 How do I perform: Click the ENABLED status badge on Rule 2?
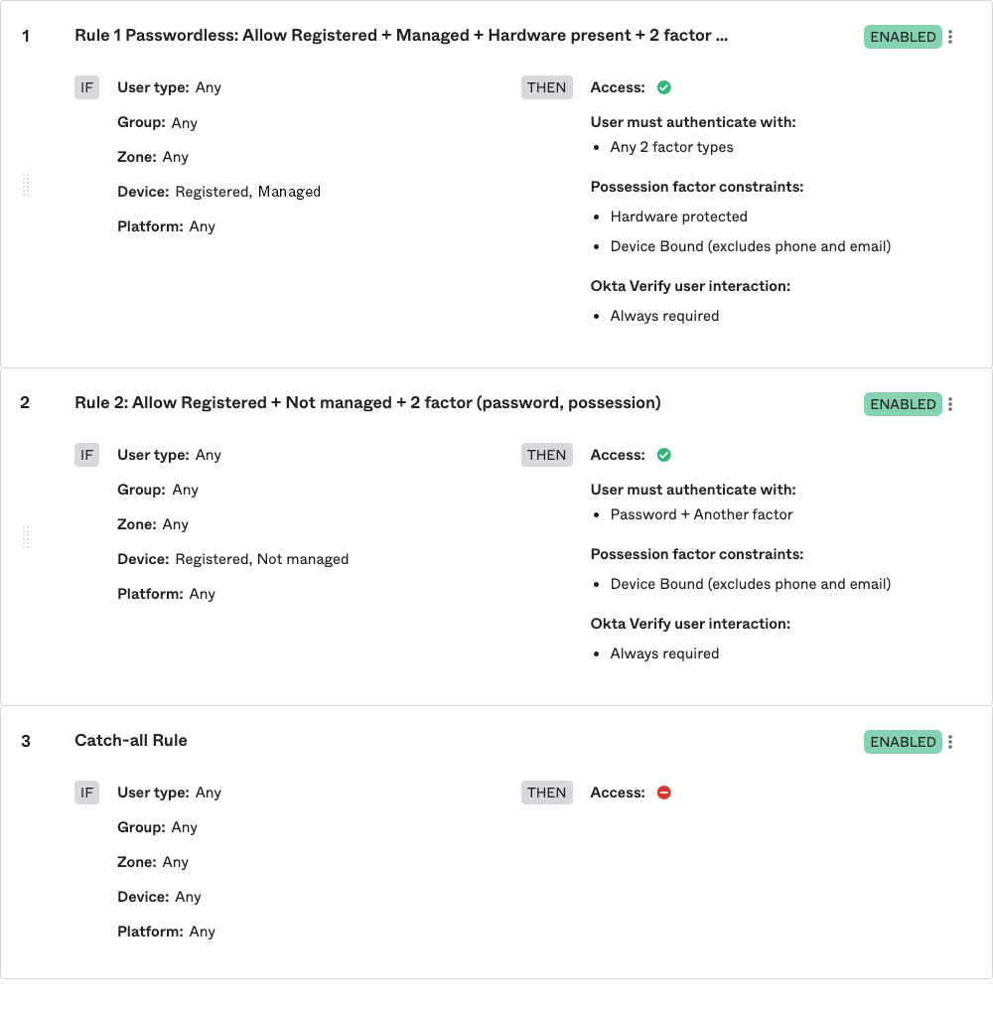pyautogui.click(x=903, y=404)
